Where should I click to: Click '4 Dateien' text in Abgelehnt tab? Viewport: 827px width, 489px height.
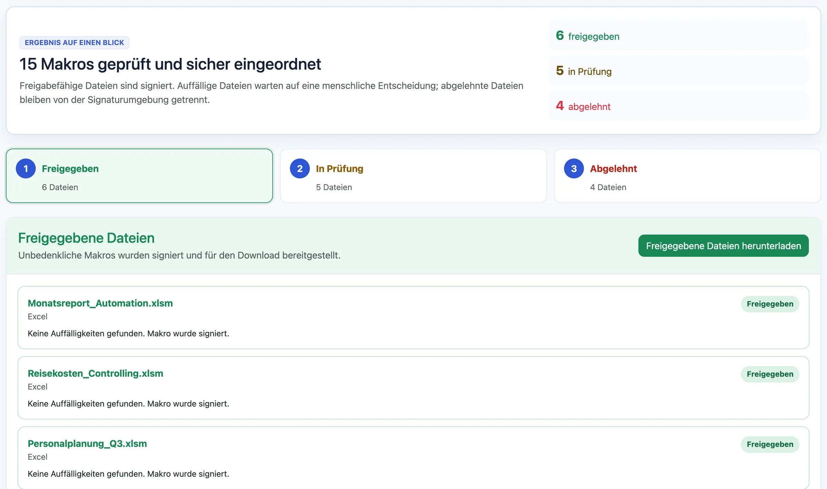click(608, 187)
